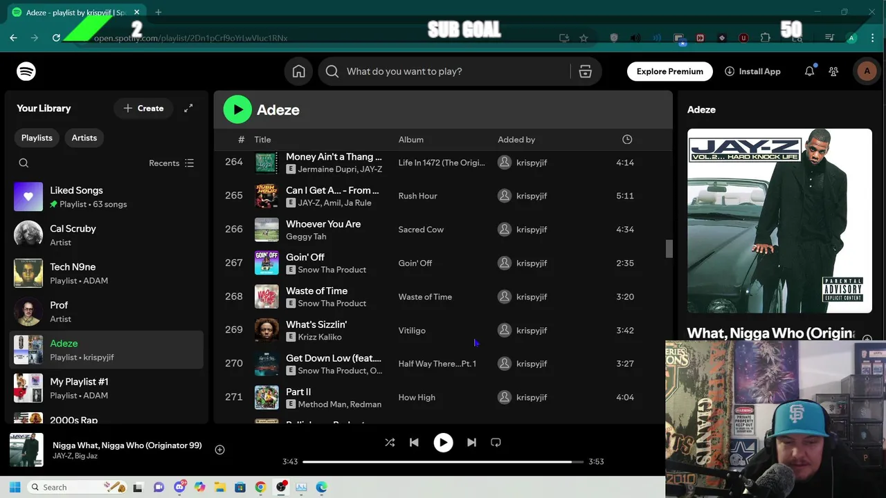886x498 pixels.
Task: Select the track 'Waste of Time'
Action: click(x=317, y=291)
